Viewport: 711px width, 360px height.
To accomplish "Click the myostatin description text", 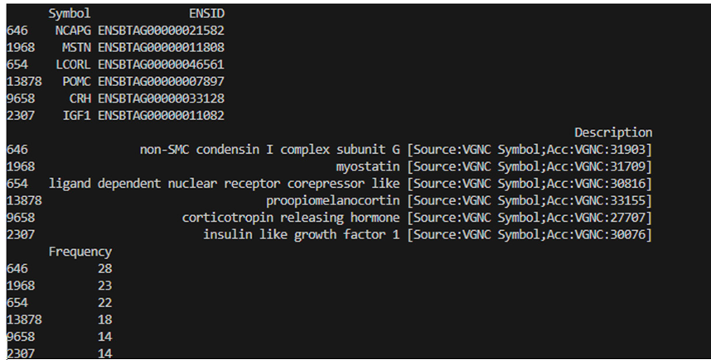I will click(x=368, y=166).
